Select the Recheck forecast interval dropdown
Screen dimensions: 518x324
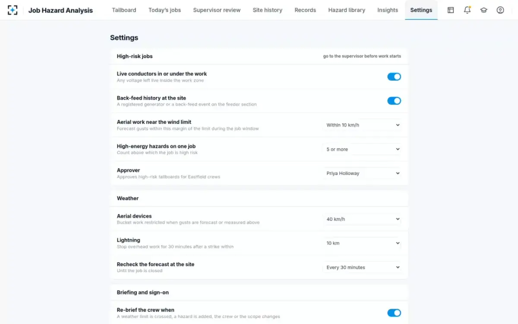point(362,267)
